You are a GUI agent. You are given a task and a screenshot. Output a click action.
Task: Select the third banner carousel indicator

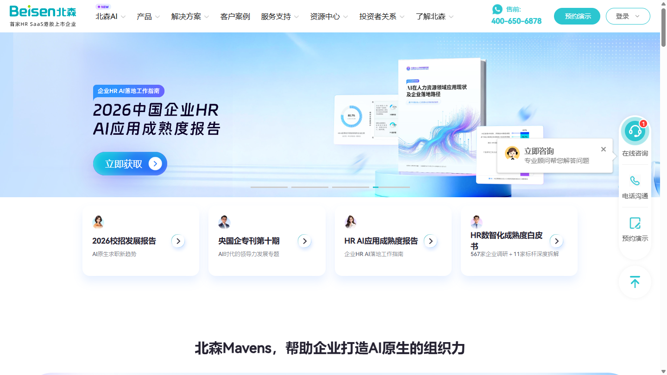(x=351, y=187)
